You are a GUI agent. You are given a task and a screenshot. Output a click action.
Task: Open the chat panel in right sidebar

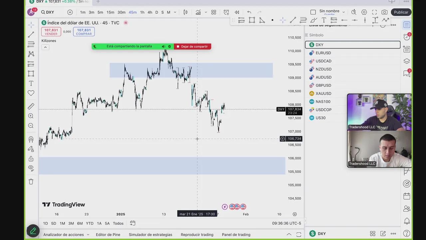point(406,74)
